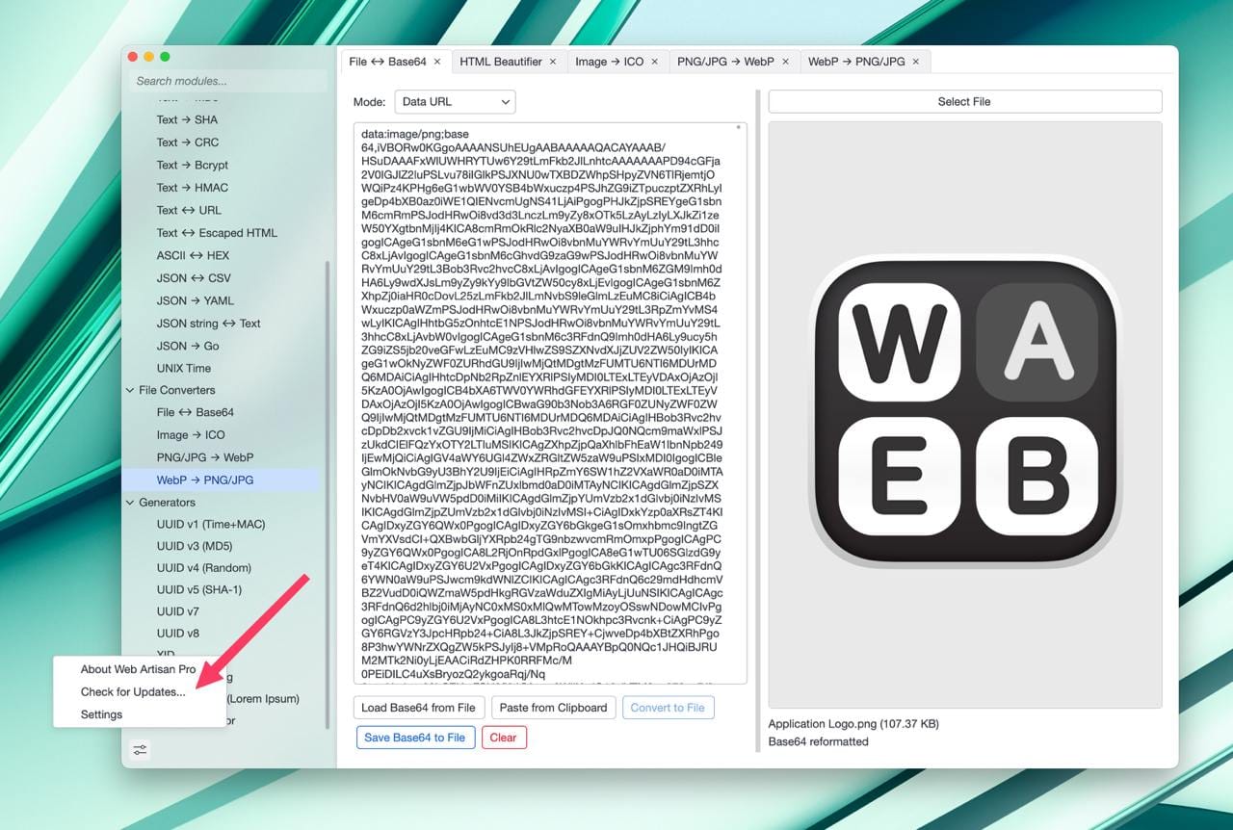Switch to the HTML Beautifier tab
1233x830 pixels.
pos(500,62)
